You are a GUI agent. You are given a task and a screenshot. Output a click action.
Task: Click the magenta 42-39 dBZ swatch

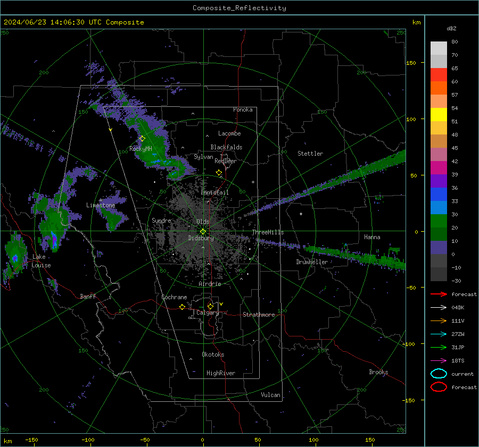point(439,168)
